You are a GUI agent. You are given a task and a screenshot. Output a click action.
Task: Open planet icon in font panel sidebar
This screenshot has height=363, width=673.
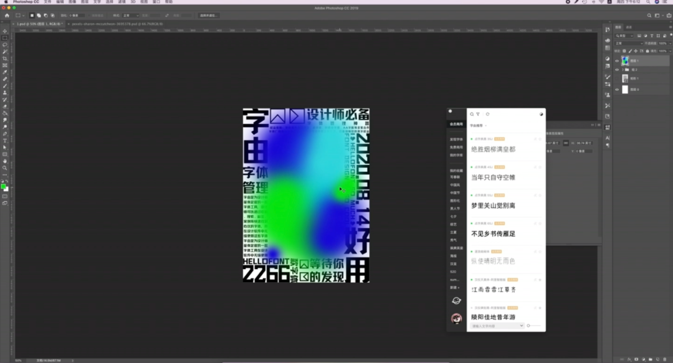pyautogui.click(x=456, y=301)
